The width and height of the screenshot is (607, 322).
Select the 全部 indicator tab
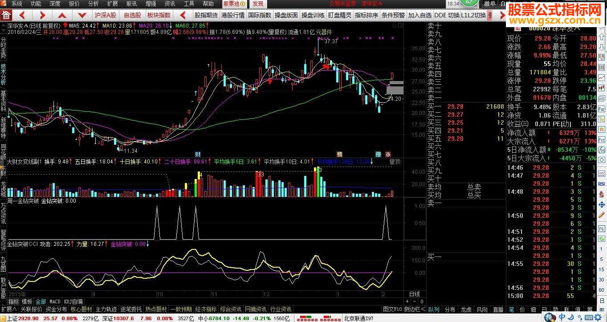[x=41, y=302]
